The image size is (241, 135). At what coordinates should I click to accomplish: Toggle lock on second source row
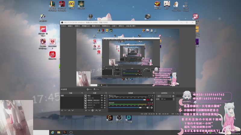tap(105, 98)
